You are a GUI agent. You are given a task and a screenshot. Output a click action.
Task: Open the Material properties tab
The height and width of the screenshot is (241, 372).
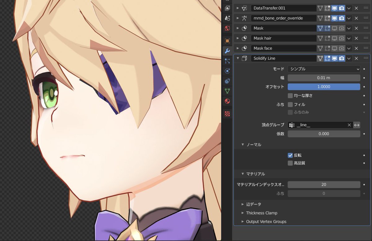(227, 101)
